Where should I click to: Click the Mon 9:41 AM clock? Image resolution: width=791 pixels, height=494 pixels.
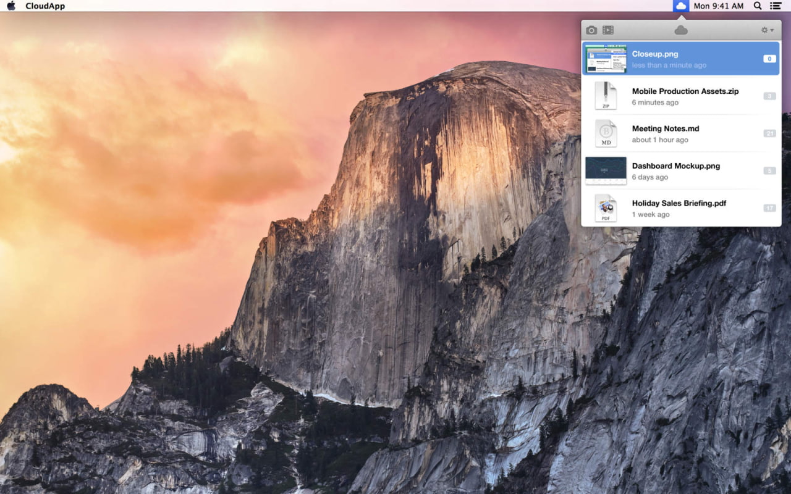click(719, 6)
